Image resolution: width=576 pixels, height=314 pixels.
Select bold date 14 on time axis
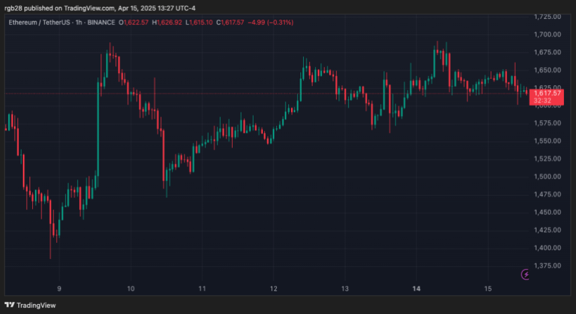416,289
